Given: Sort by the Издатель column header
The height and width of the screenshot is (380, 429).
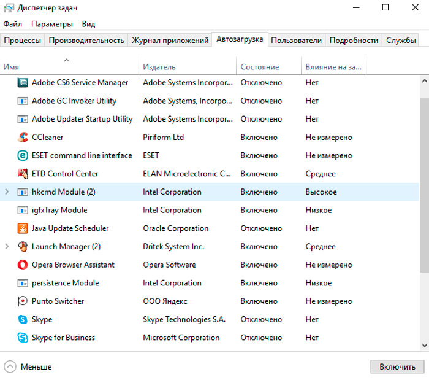Looking at the screenshot, I should [159, 67].
